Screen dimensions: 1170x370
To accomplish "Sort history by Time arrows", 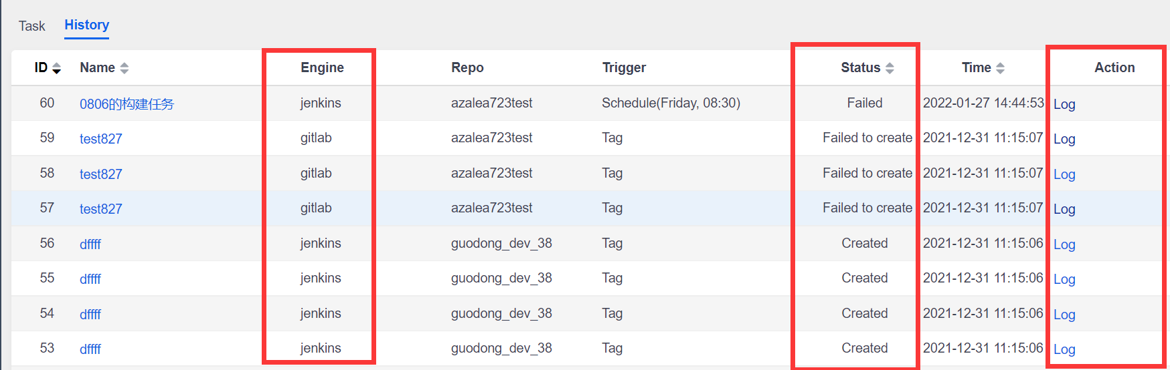I will [1000, 68].
